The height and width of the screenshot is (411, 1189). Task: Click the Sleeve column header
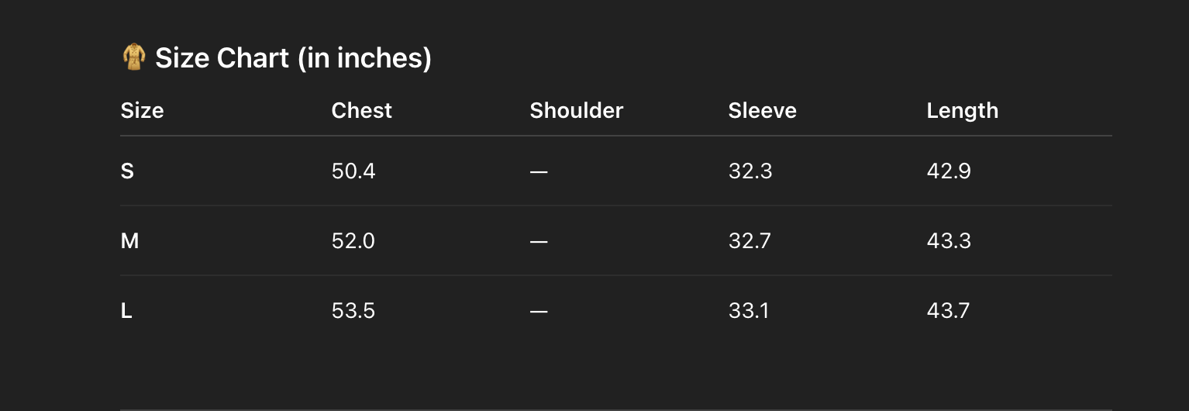pos(762,110)
